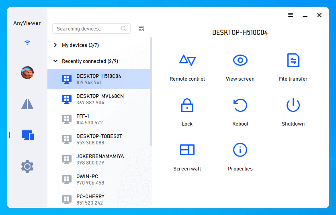Shut down DESKTOP-H510C04
Viewport: 336px width, 215px height.
(x=293, y=105)
